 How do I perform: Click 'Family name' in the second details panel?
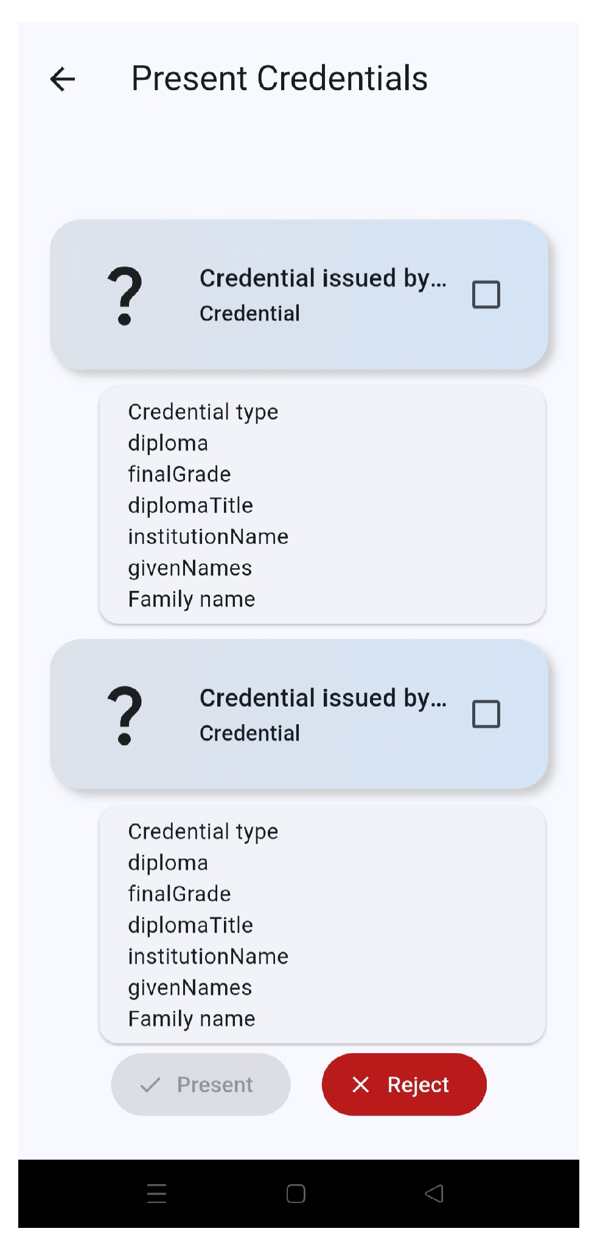pyautogui.click(x=192, y=1018)
